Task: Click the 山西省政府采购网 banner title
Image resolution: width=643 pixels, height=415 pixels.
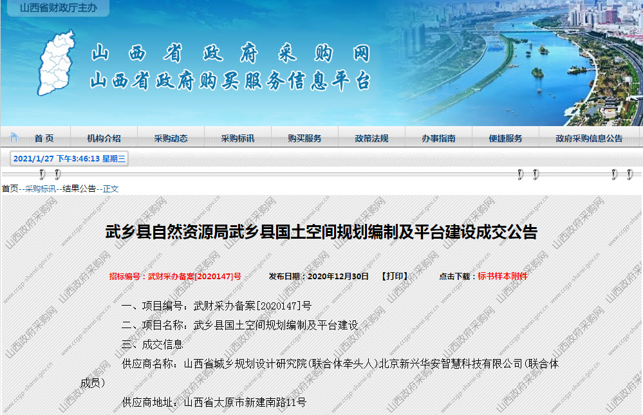Action: 231,53
